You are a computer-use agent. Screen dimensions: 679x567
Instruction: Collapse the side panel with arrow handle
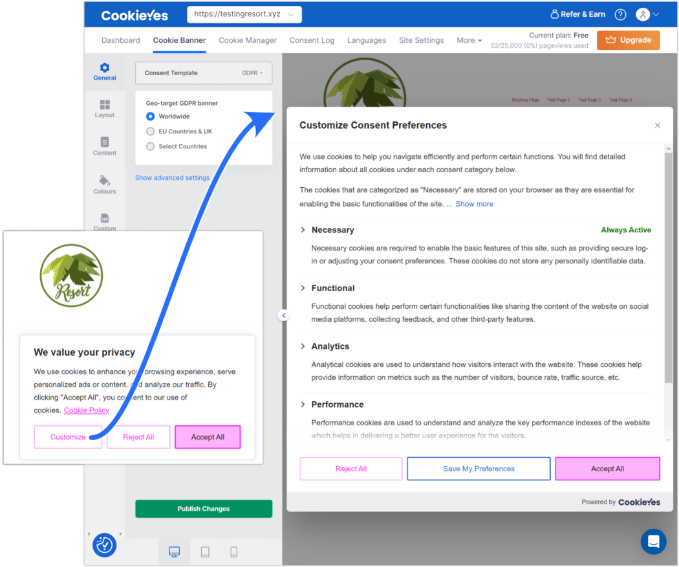283,315
